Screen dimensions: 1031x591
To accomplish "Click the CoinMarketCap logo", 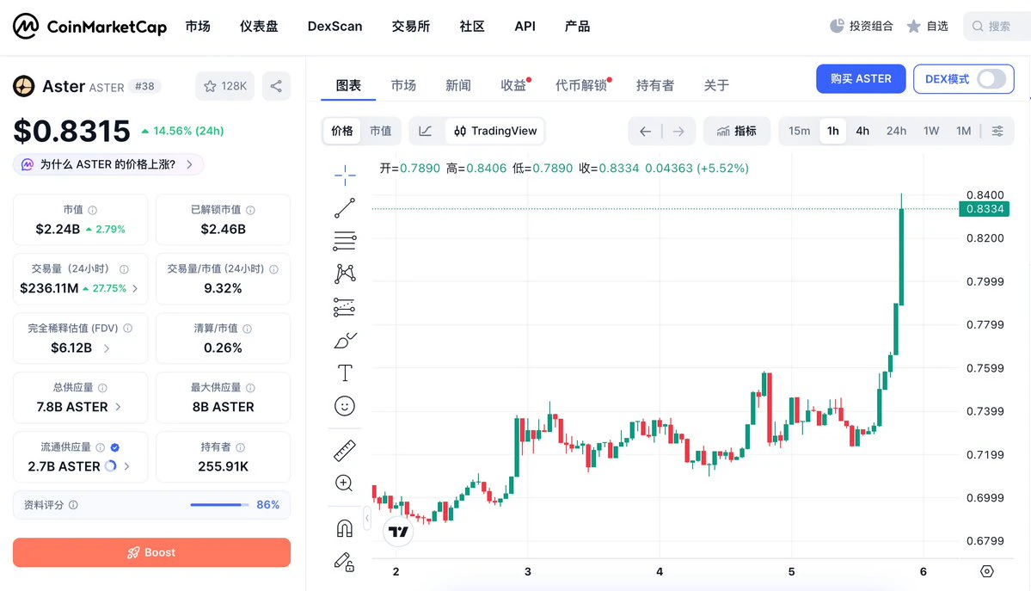I will pos(89,27).
